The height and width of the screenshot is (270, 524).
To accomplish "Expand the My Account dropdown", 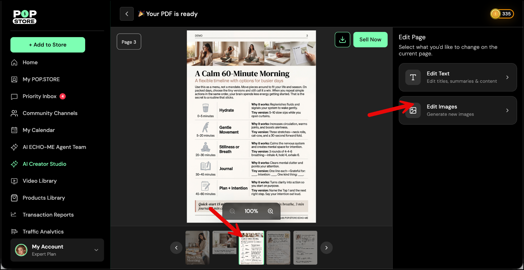I will (x=96, y=250).
